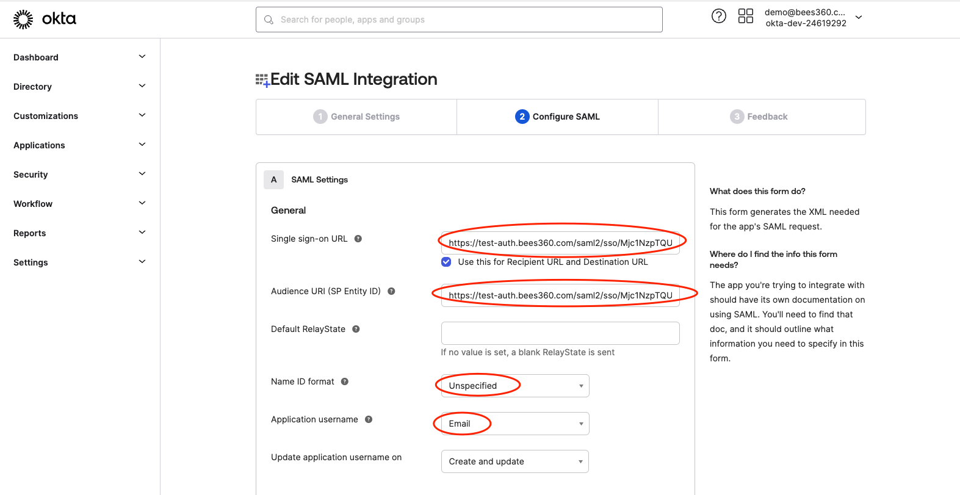Click the Audience URI field
The image size is (960, 495).
coord(560,295)
